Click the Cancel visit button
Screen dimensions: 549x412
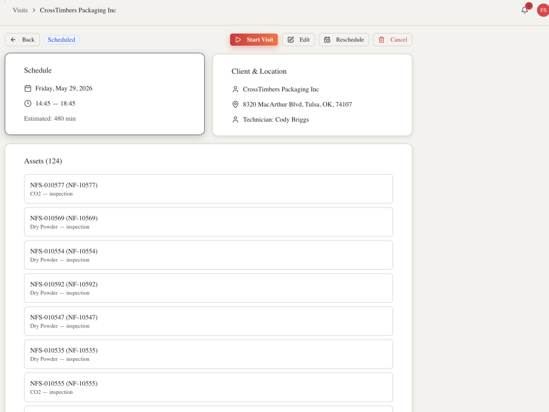coord(393,40)
